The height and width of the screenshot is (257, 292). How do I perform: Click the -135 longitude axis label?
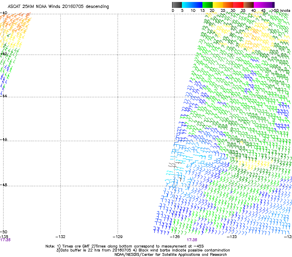click(x=4, y=236)
